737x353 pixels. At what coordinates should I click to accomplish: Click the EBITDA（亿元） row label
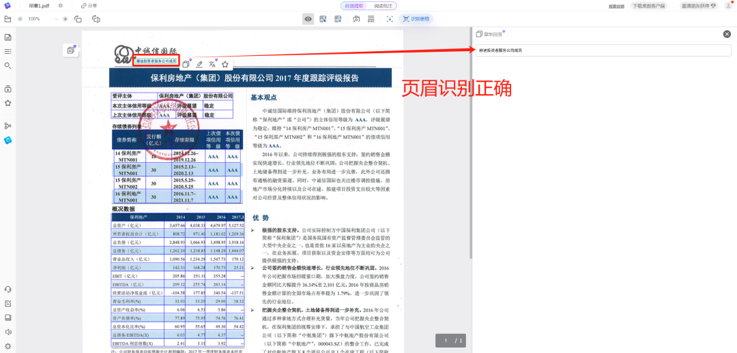click(128, 284)
